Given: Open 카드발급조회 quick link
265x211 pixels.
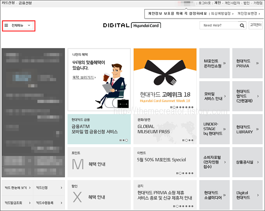Looking at the screenshot, I should (18, 203).
